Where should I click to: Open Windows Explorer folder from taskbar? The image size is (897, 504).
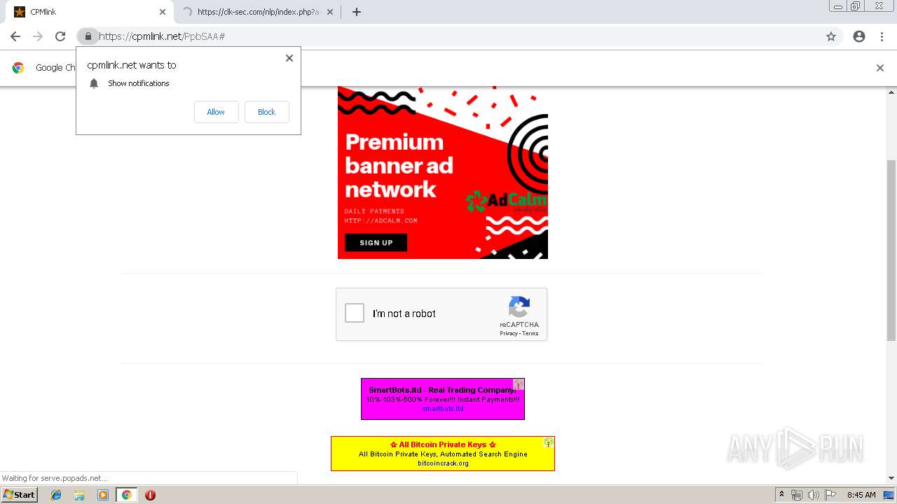[79, 495]
